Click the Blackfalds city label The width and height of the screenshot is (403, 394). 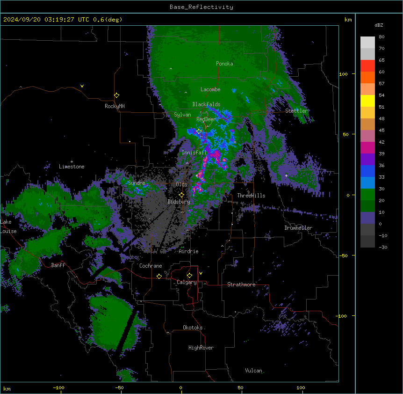(x=206, y=104)
